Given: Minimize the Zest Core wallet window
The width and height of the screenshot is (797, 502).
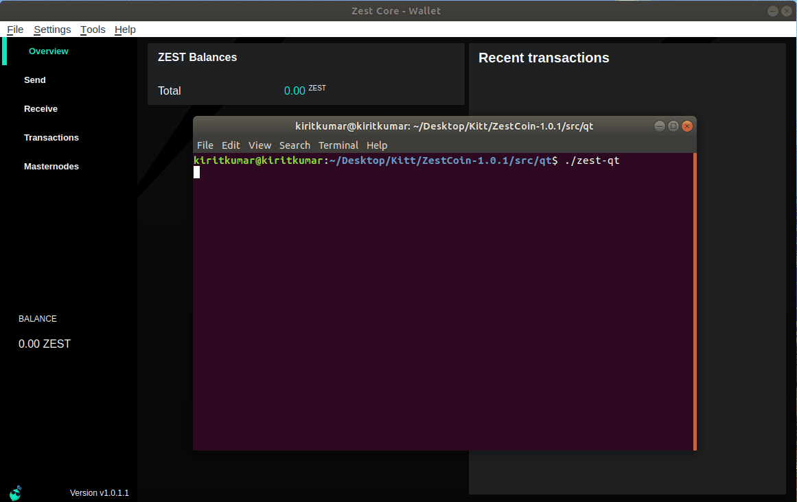Looking at the screenshot, I should point(773,11).
